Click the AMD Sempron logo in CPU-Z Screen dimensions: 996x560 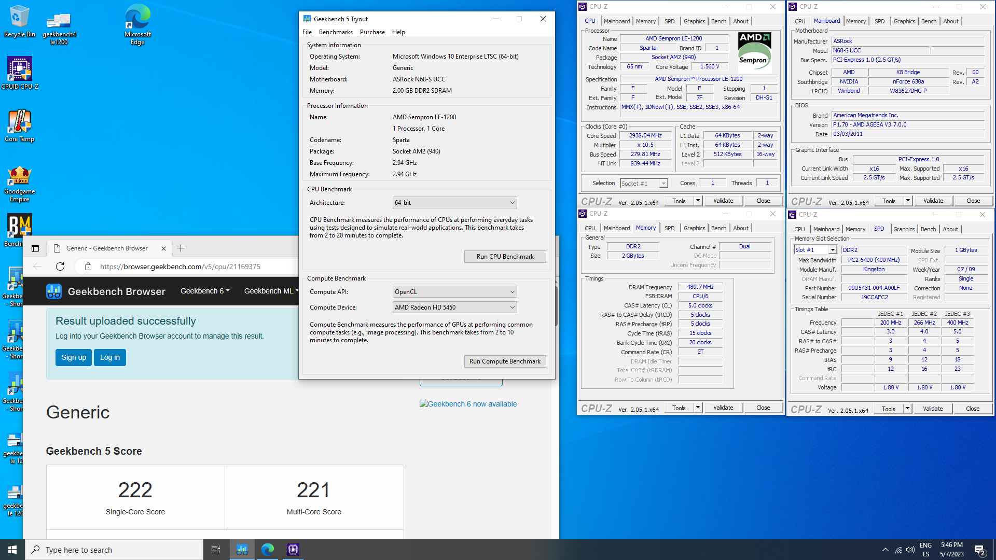click(x=754, y=53)
